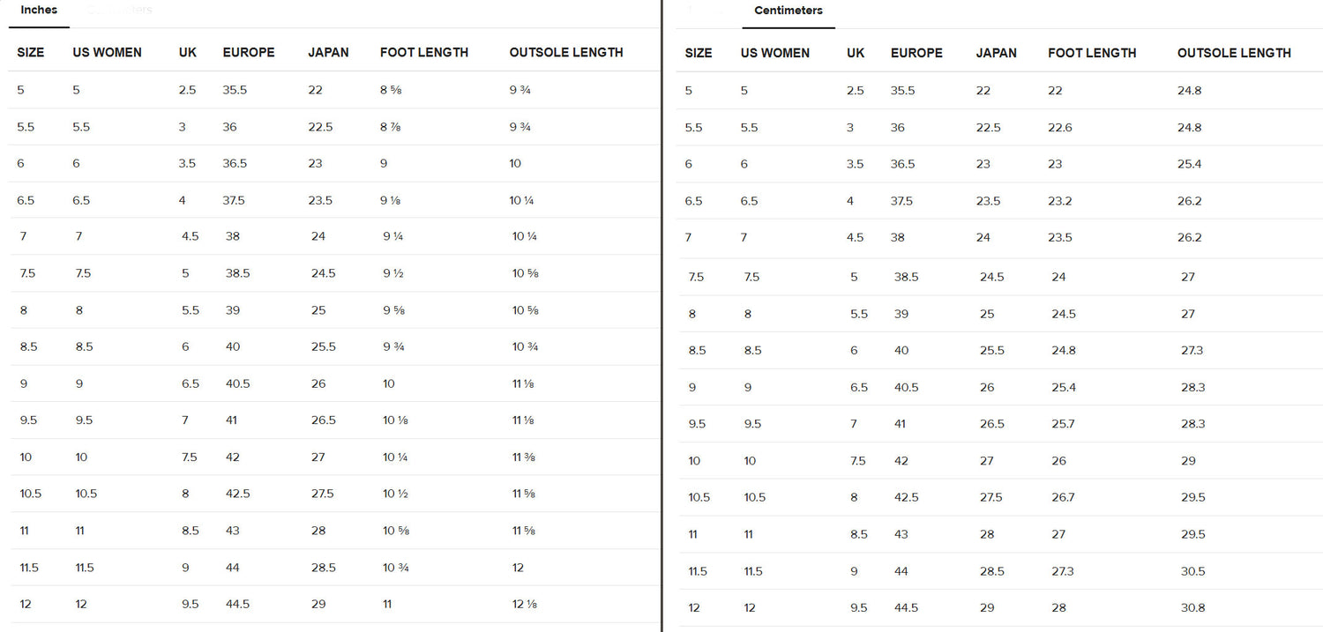This screenshot has width=1323, height=632.
Task: Click US WOMEN header in the Inches chart
Action: [x=107, y=53]
